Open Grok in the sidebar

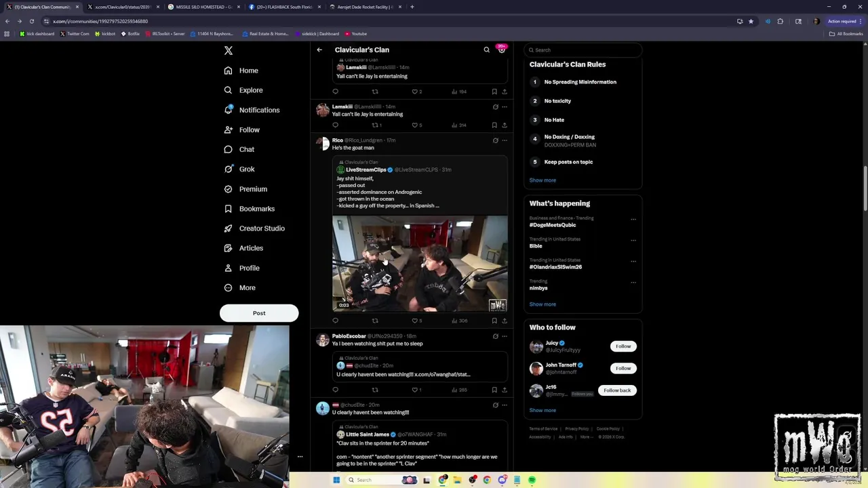(x=239, y=169)
